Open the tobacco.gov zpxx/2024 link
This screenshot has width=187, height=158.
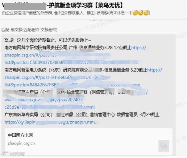[x=44, y=100]
